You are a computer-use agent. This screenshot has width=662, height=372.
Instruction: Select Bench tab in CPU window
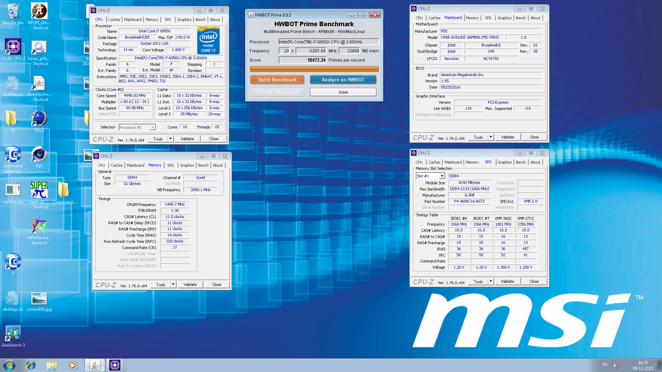click(x=200, y=20)
